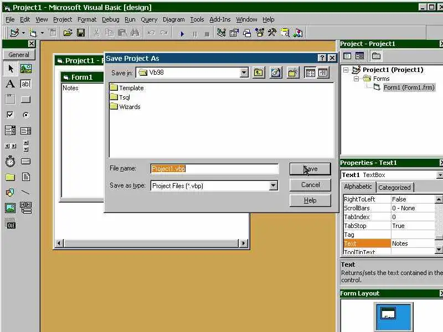The image size is (443, 332).
Task: Select the FileListBox control tool
Action: pos(25,177)
